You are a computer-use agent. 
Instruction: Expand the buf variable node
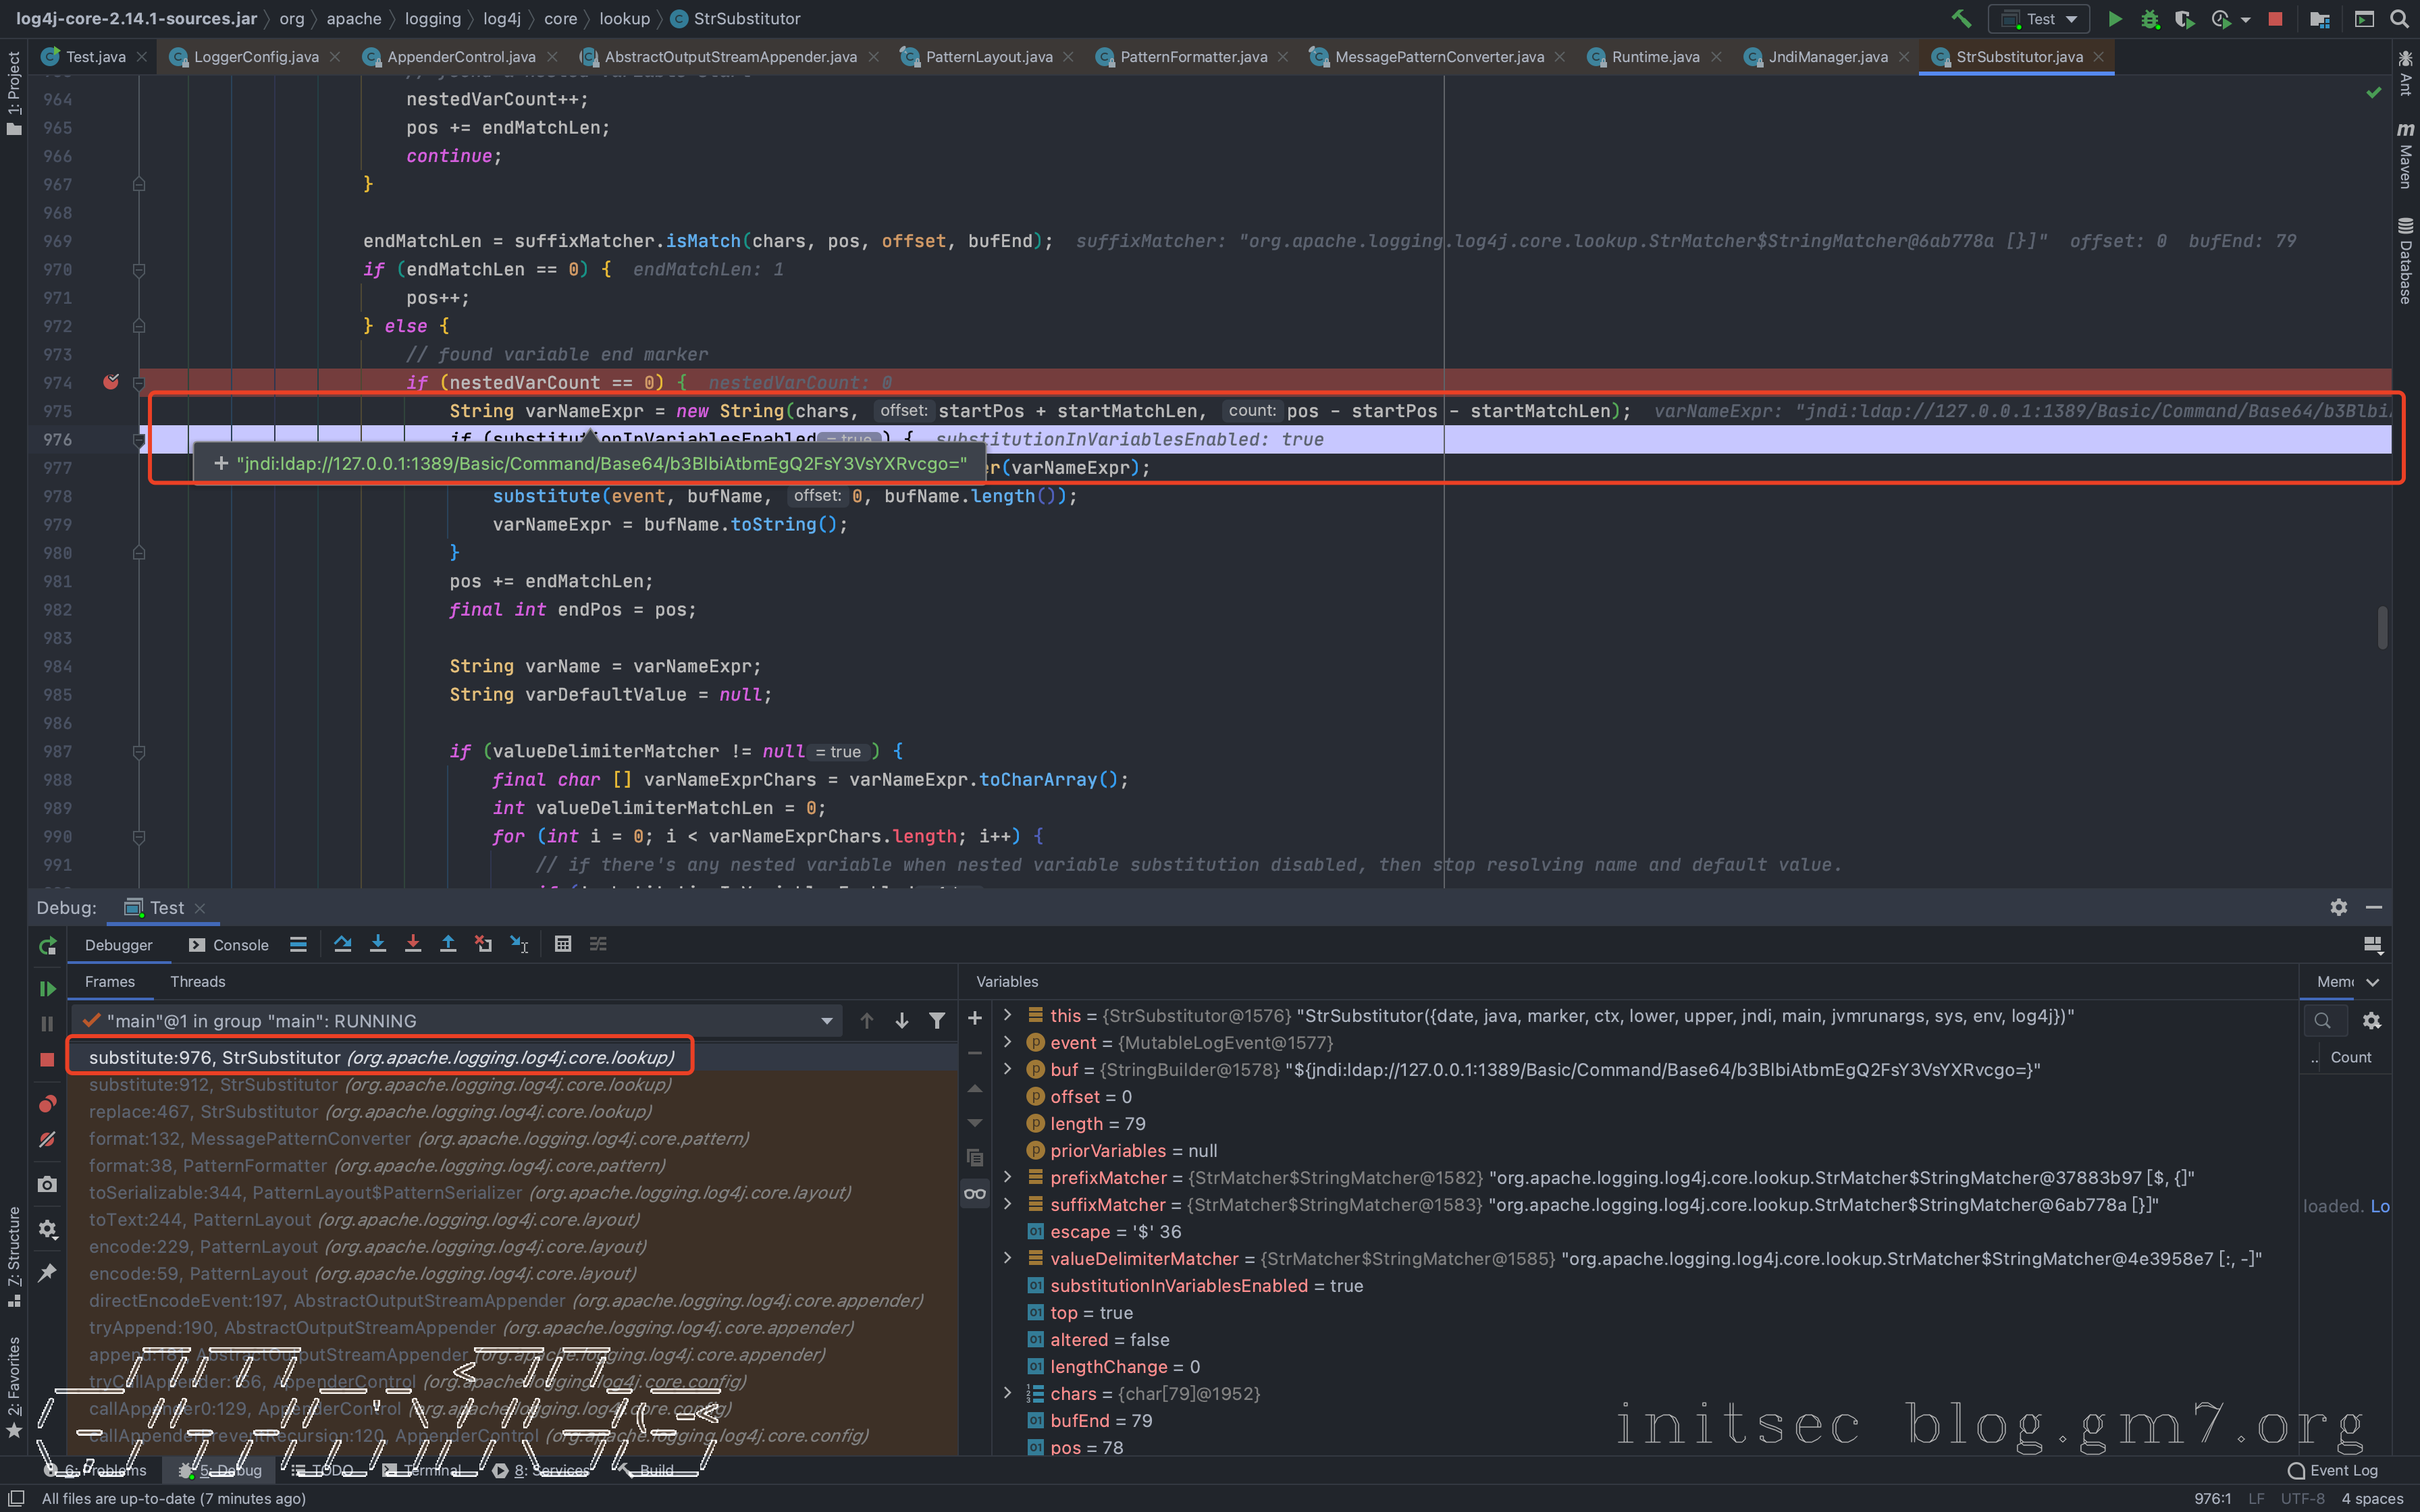tap(1008, 1069)
